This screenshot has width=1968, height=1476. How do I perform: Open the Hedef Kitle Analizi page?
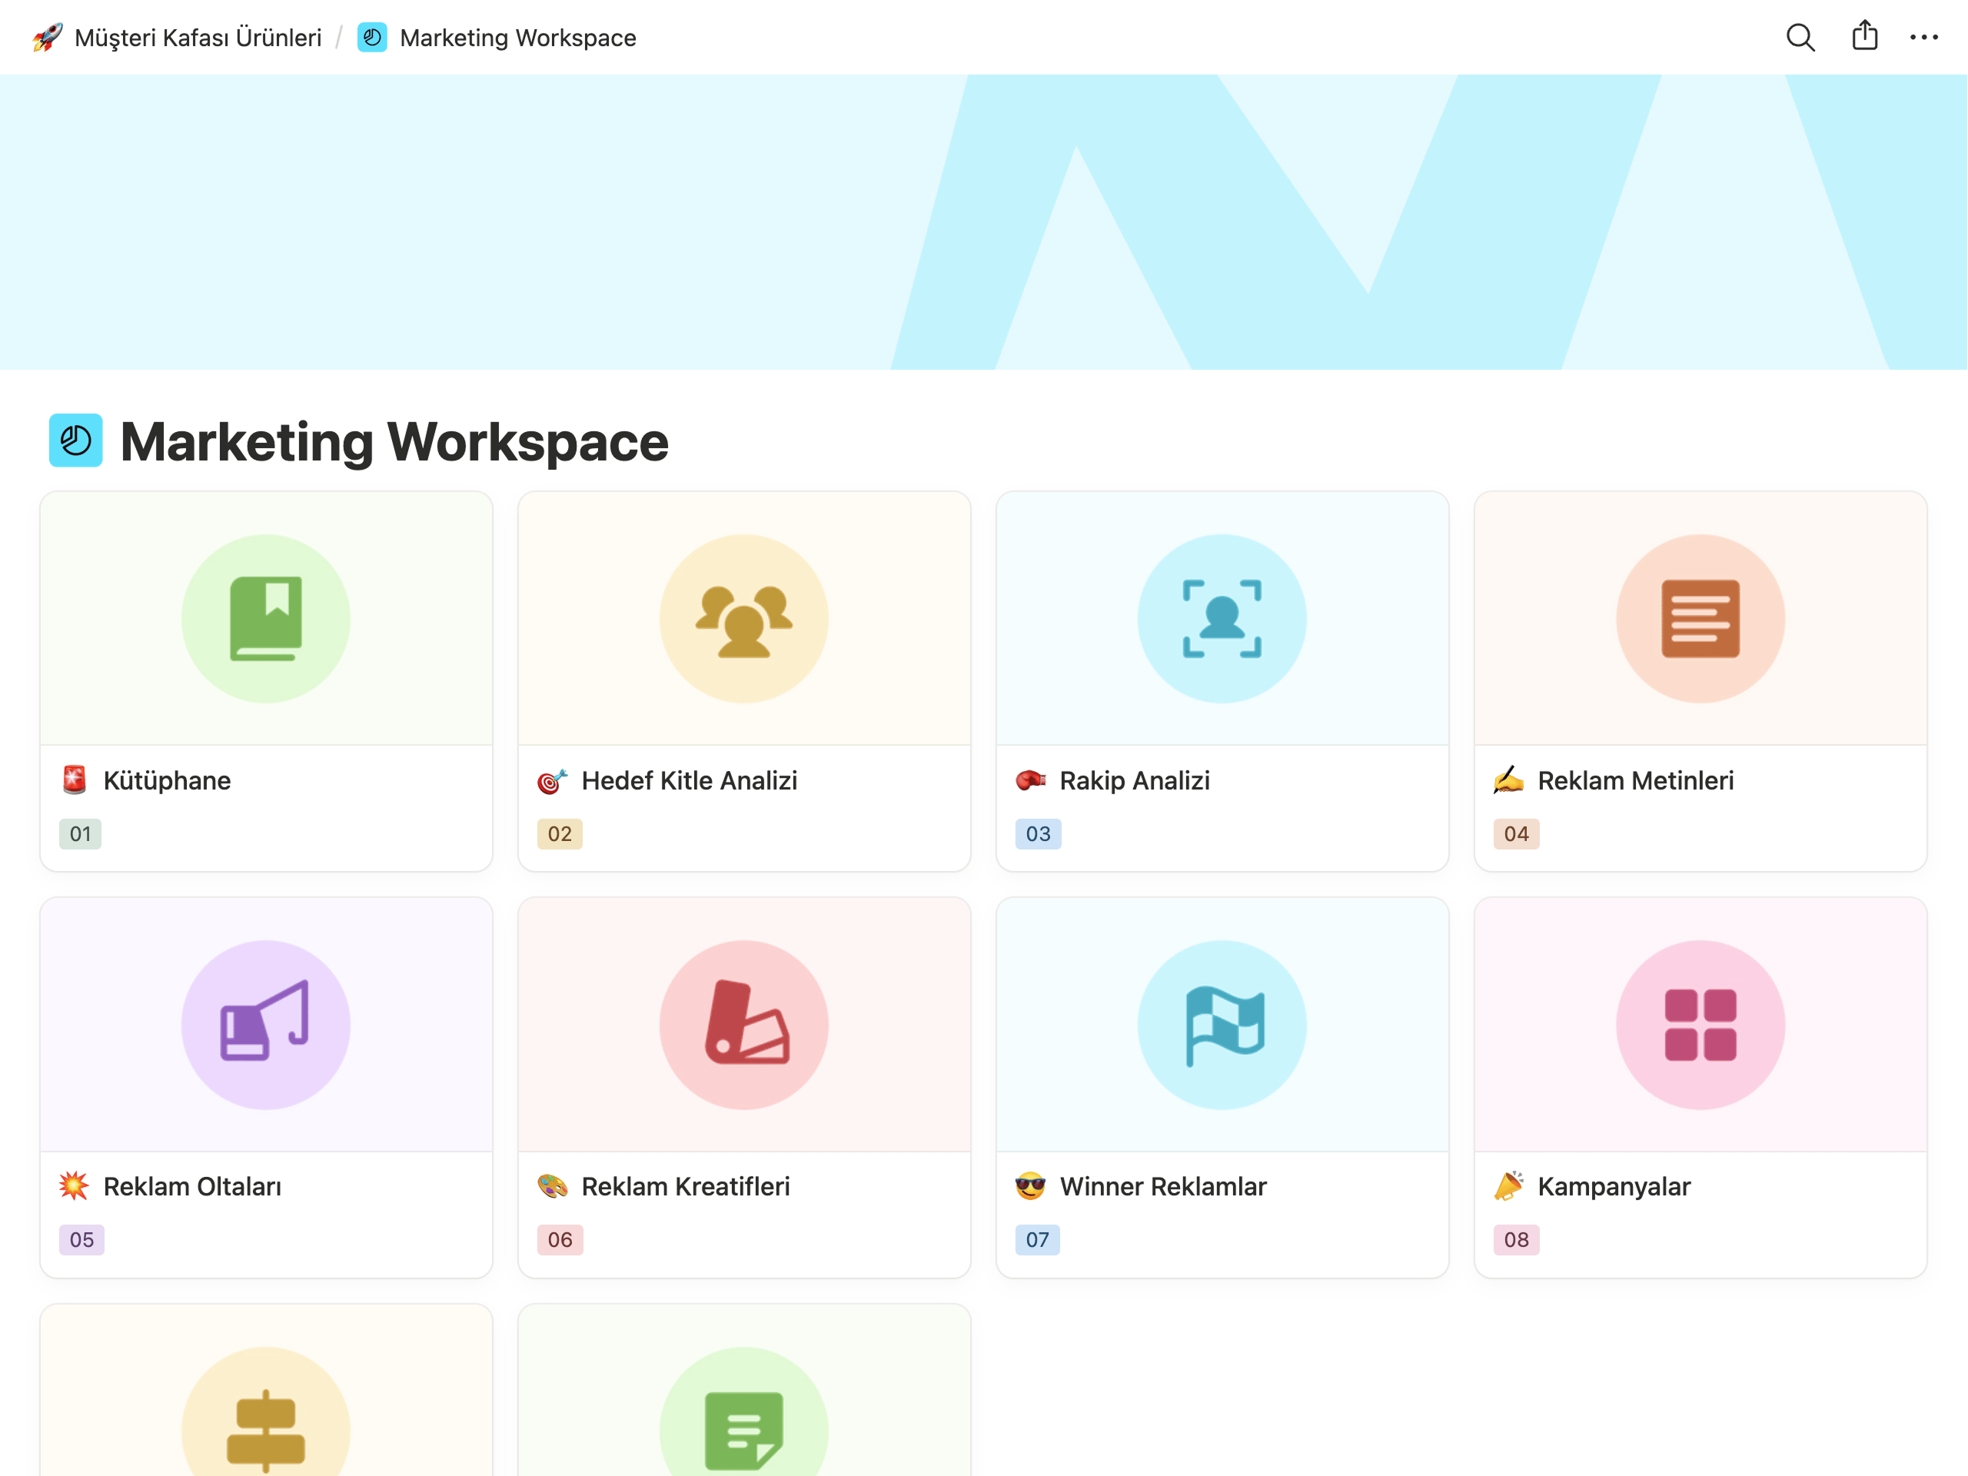point(690,780)
